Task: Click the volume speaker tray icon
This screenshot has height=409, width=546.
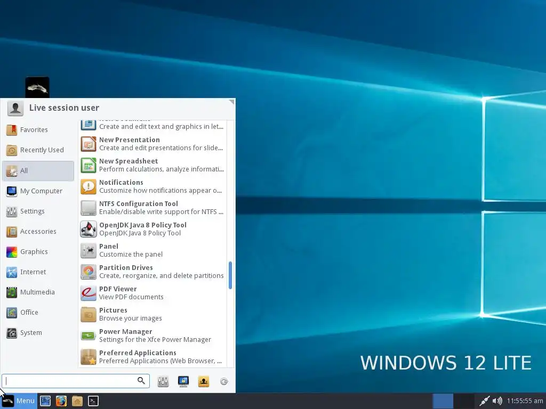Action: point(497,401)
